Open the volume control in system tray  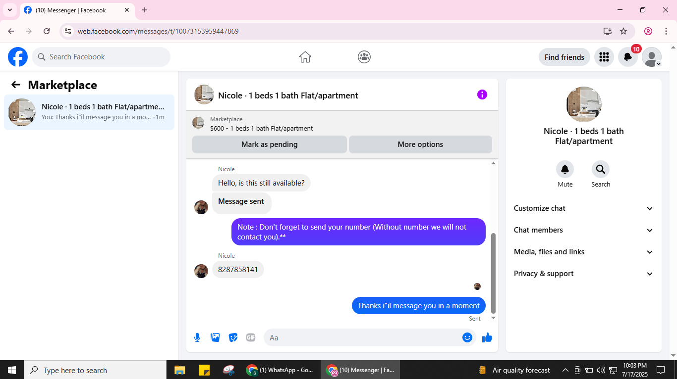tap(601, 370)
